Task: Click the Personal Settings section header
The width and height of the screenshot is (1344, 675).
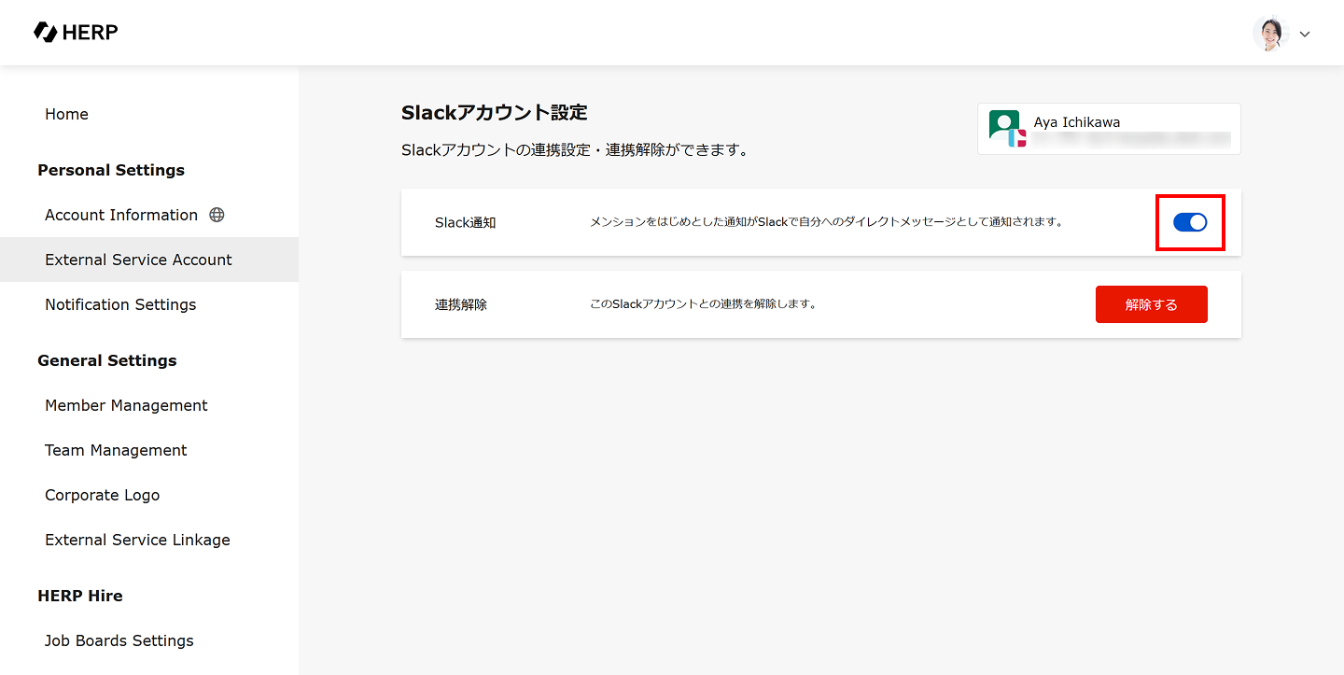Action: point(111,170)
